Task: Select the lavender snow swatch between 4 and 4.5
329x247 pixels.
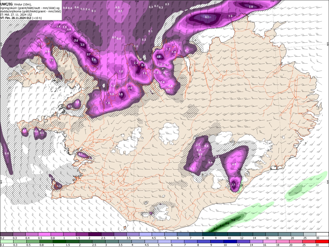Action: [x=145, y=234]
